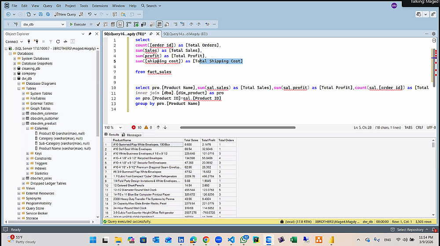The image size is (440, 246).
Task: Switch to the Messages tab
Action: (132, 135)
